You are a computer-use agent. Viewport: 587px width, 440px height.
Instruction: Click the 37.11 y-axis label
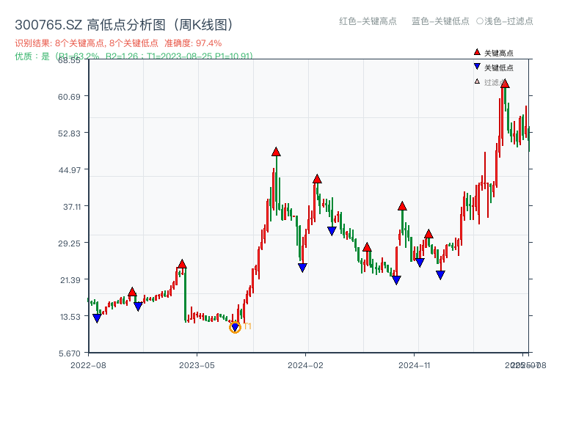point(71,207)
